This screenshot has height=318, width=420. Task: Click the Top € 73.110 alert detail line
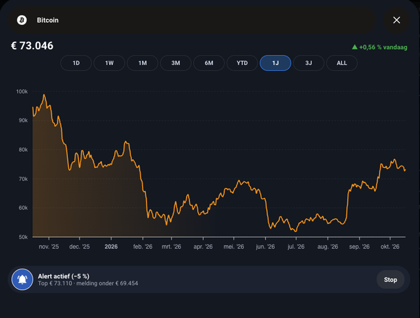click(88, 283)
